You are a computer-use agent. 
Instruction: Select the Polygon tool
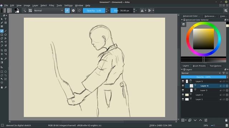(x=2, y=38)
